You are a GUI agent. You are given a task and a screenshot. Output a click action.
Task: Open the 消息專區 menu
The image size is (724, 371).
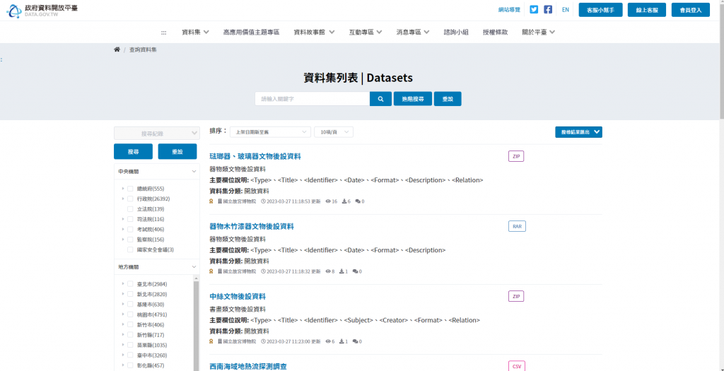413,33
